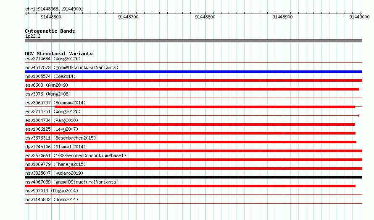Open variant nsv4517573 label
Image resolution: width=374 pixels, height=220 pixels.
point(72,67)
